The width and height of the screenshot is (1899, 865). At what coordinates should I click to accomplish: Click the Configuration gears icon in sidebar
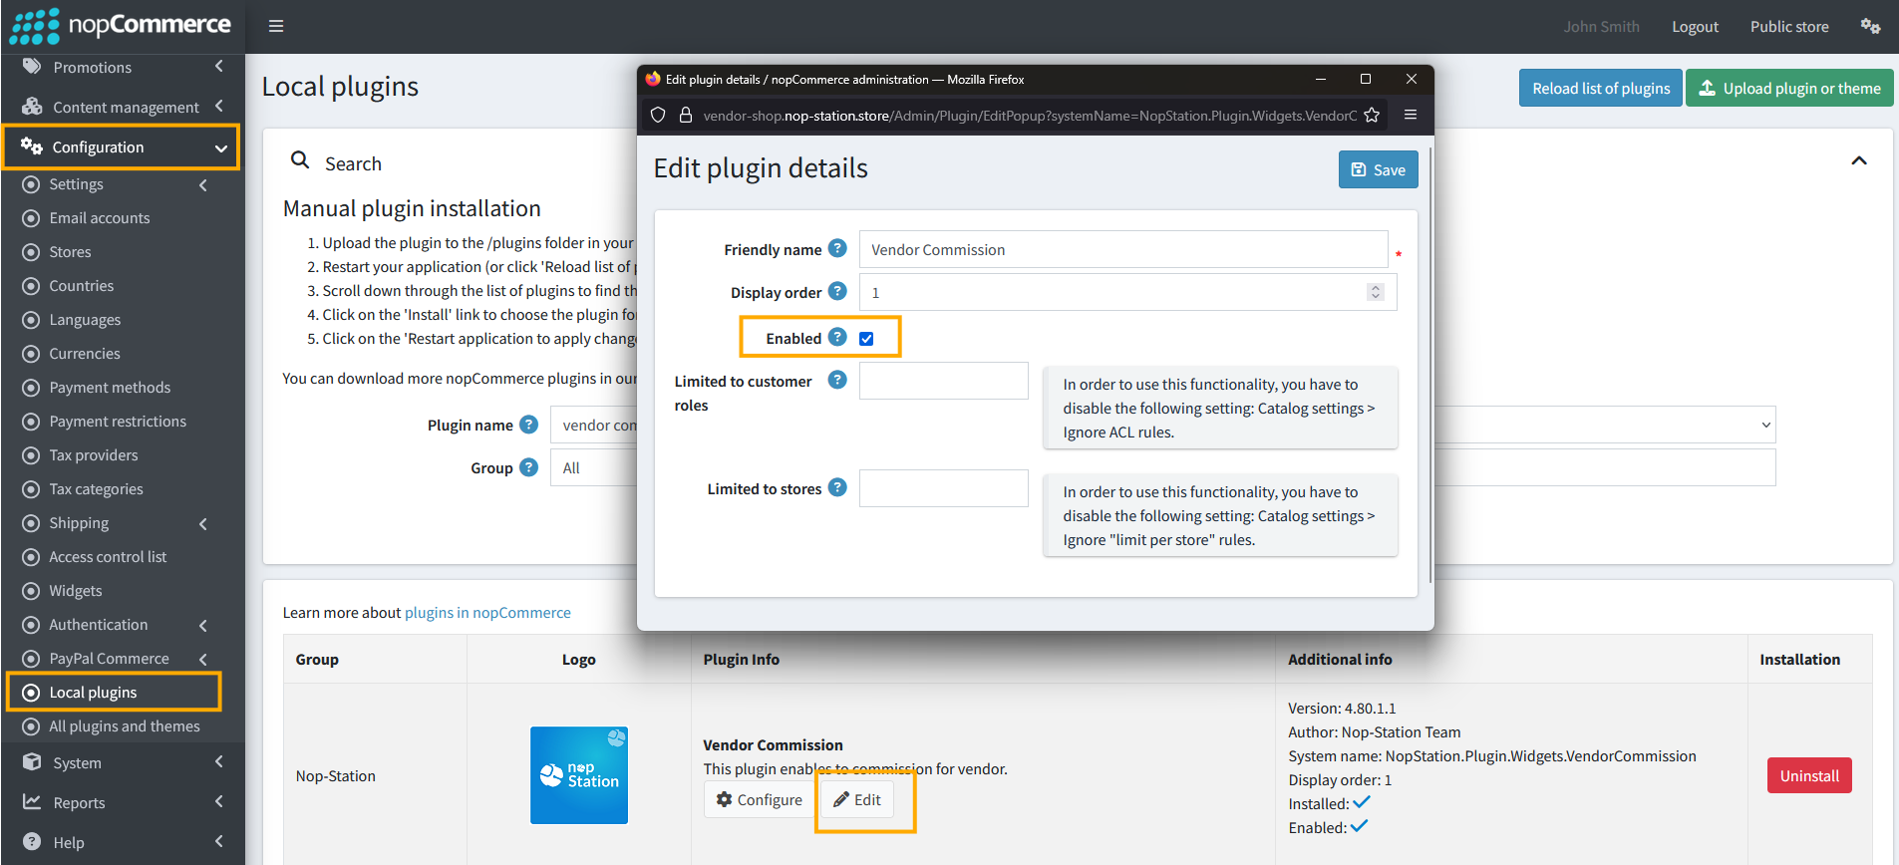(32, 146)
